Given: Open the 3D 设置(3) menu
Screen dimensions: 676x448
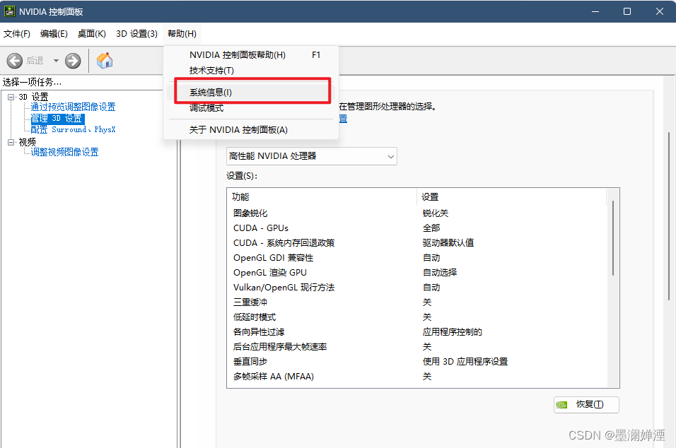Looking at the screenshot, I should point(136,34).
